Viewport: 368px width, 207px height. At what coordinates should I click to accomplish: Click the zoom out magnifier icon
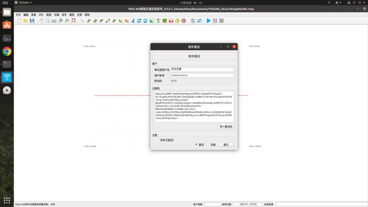tap(67, 21)
